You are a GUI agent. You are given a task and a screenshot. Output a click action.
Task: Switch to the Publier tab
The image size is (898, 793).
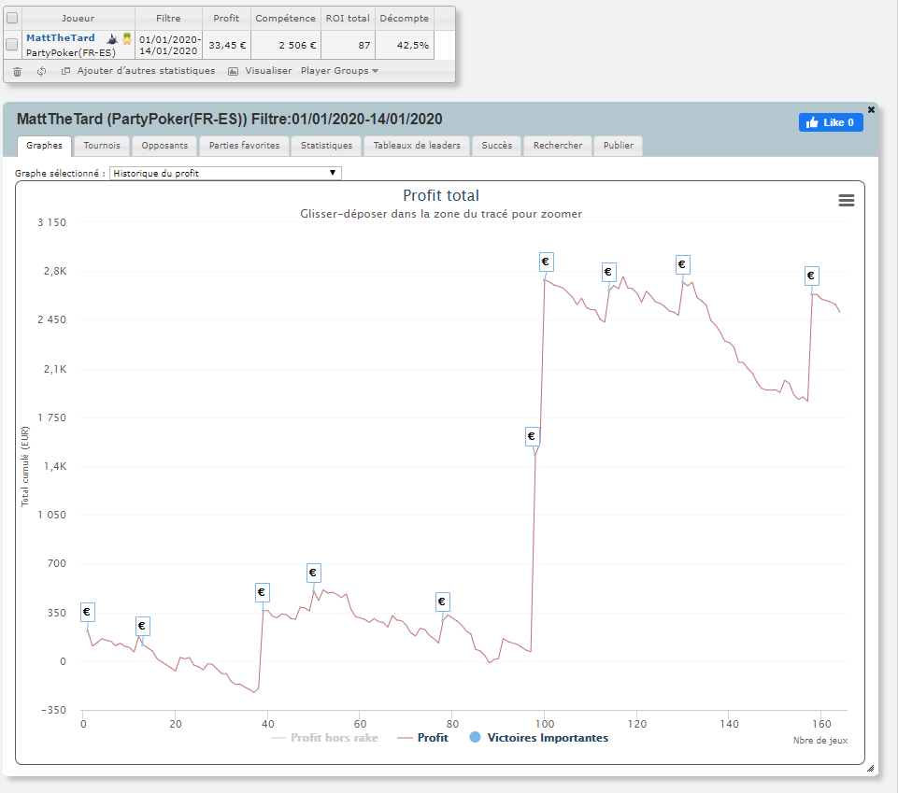619,146
